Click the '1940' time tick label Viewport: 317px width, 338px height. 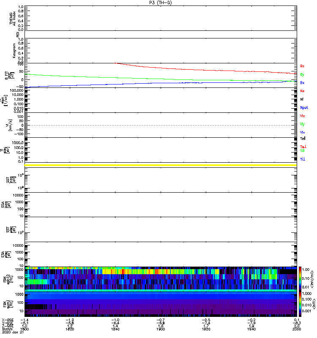point(251,329)
